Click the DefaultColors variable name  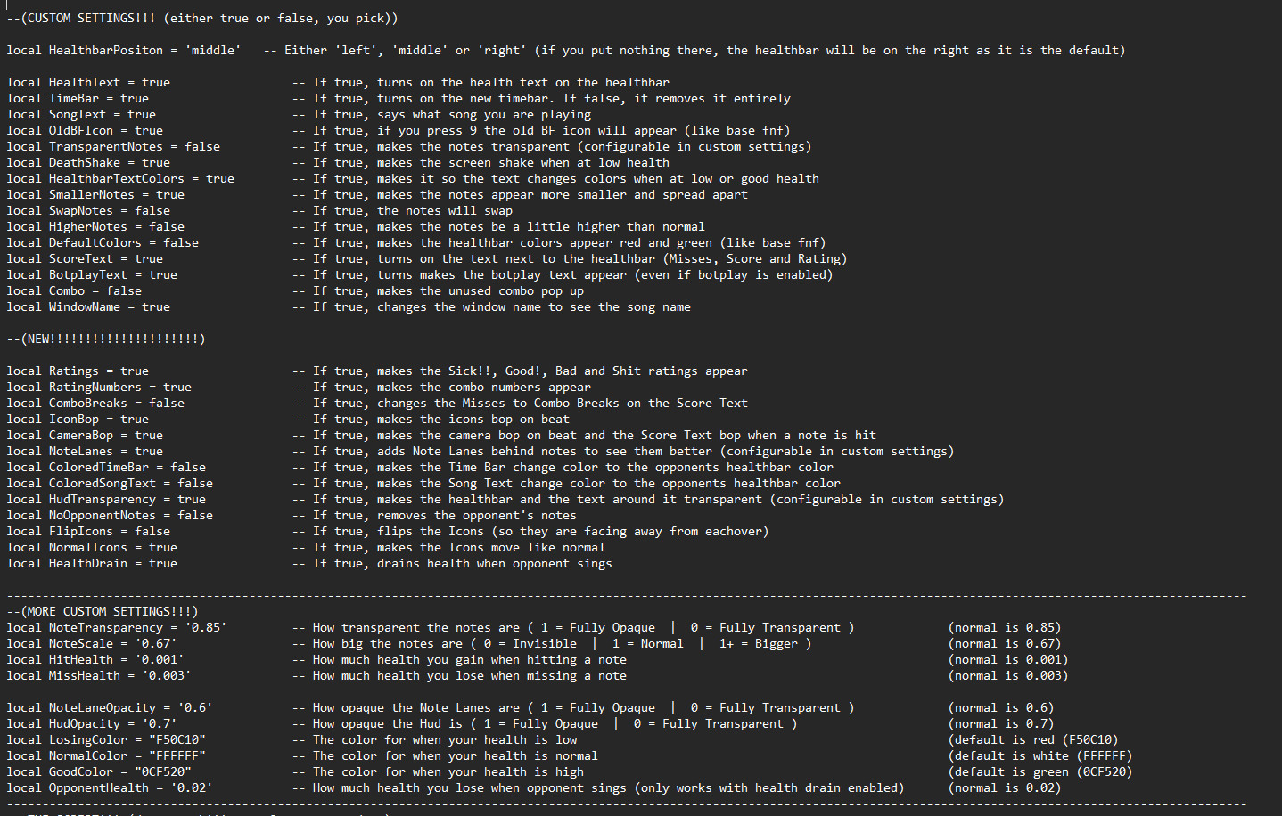[x=95, y=243]
